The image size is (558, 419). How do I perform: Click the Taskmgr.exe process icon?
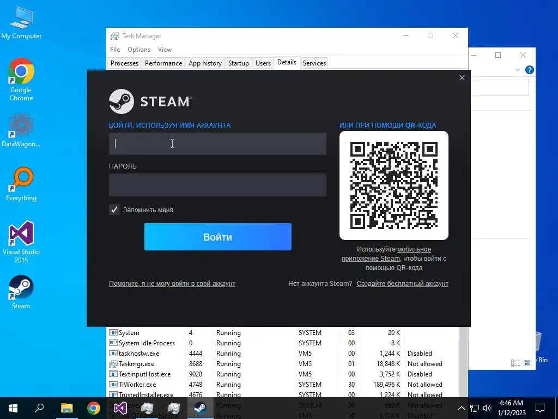point(113,364)
